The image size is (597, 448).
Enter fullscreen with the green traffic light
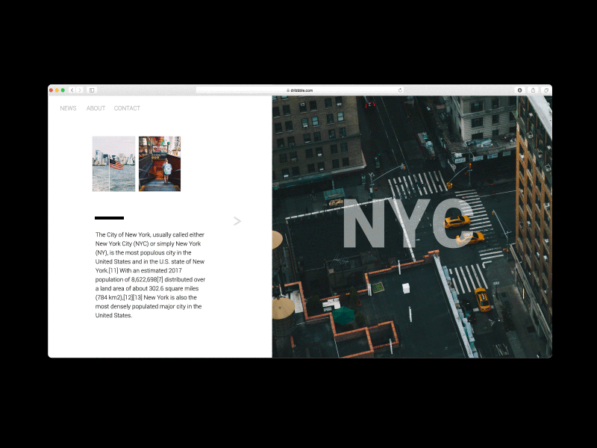[63, 90]
